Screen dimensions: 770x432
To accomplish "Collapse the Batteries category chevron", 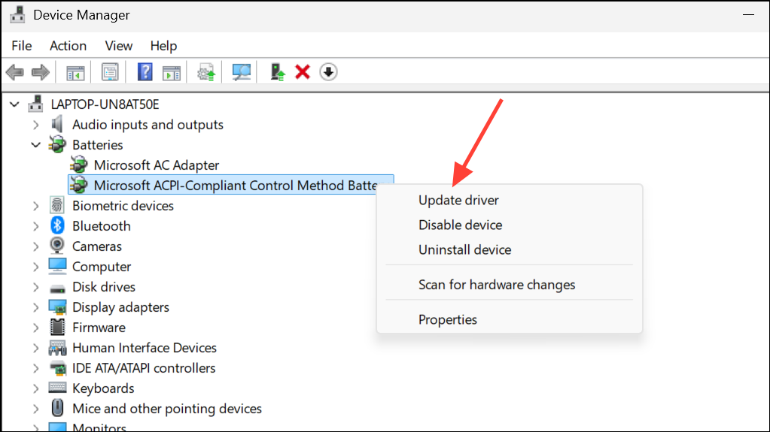I will click(x=36, y=145).
